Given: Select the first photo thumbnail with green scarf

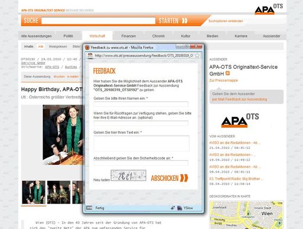Looking at the screenshot, I should point(34,192).
